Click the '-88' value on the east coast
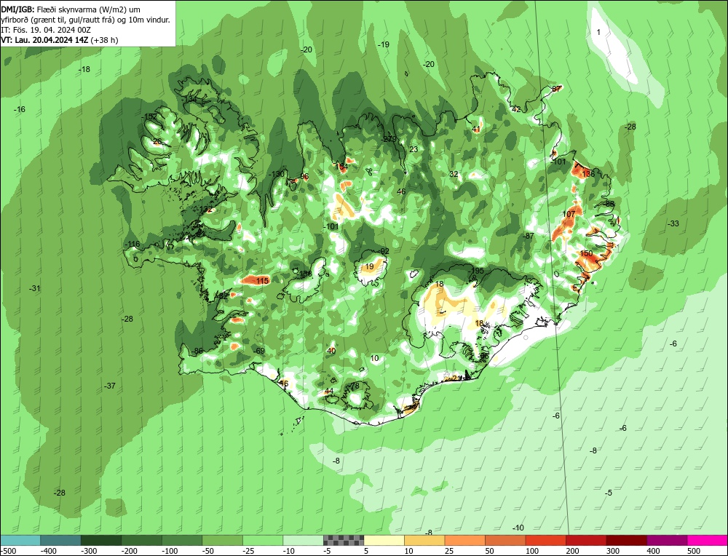Viewport: 728px width, 556px height. [609, 204]
